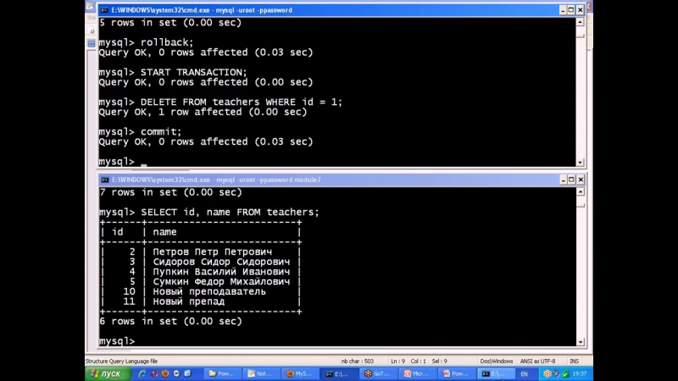Launch Firefox from the Quick Launch bar
The height and width of the screenshot is (381, 678).
[165, 373]
